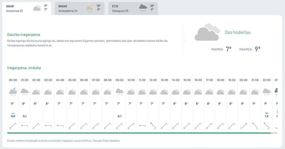The width and height of the screenshot is (285, 149).
Task: Click the 11:00 wind direction arrow
Action: point(142,125)
